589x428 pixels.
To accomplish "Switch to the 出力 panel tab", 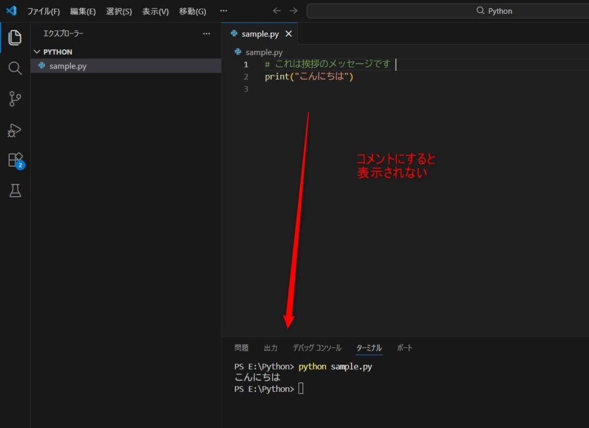I will pyautogui.click(x=271, y=347).
